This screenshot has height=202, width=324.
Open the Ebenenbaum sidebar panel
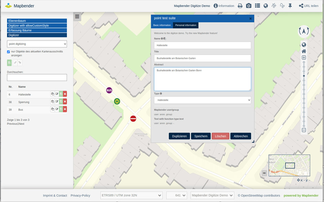coord(37,21)
